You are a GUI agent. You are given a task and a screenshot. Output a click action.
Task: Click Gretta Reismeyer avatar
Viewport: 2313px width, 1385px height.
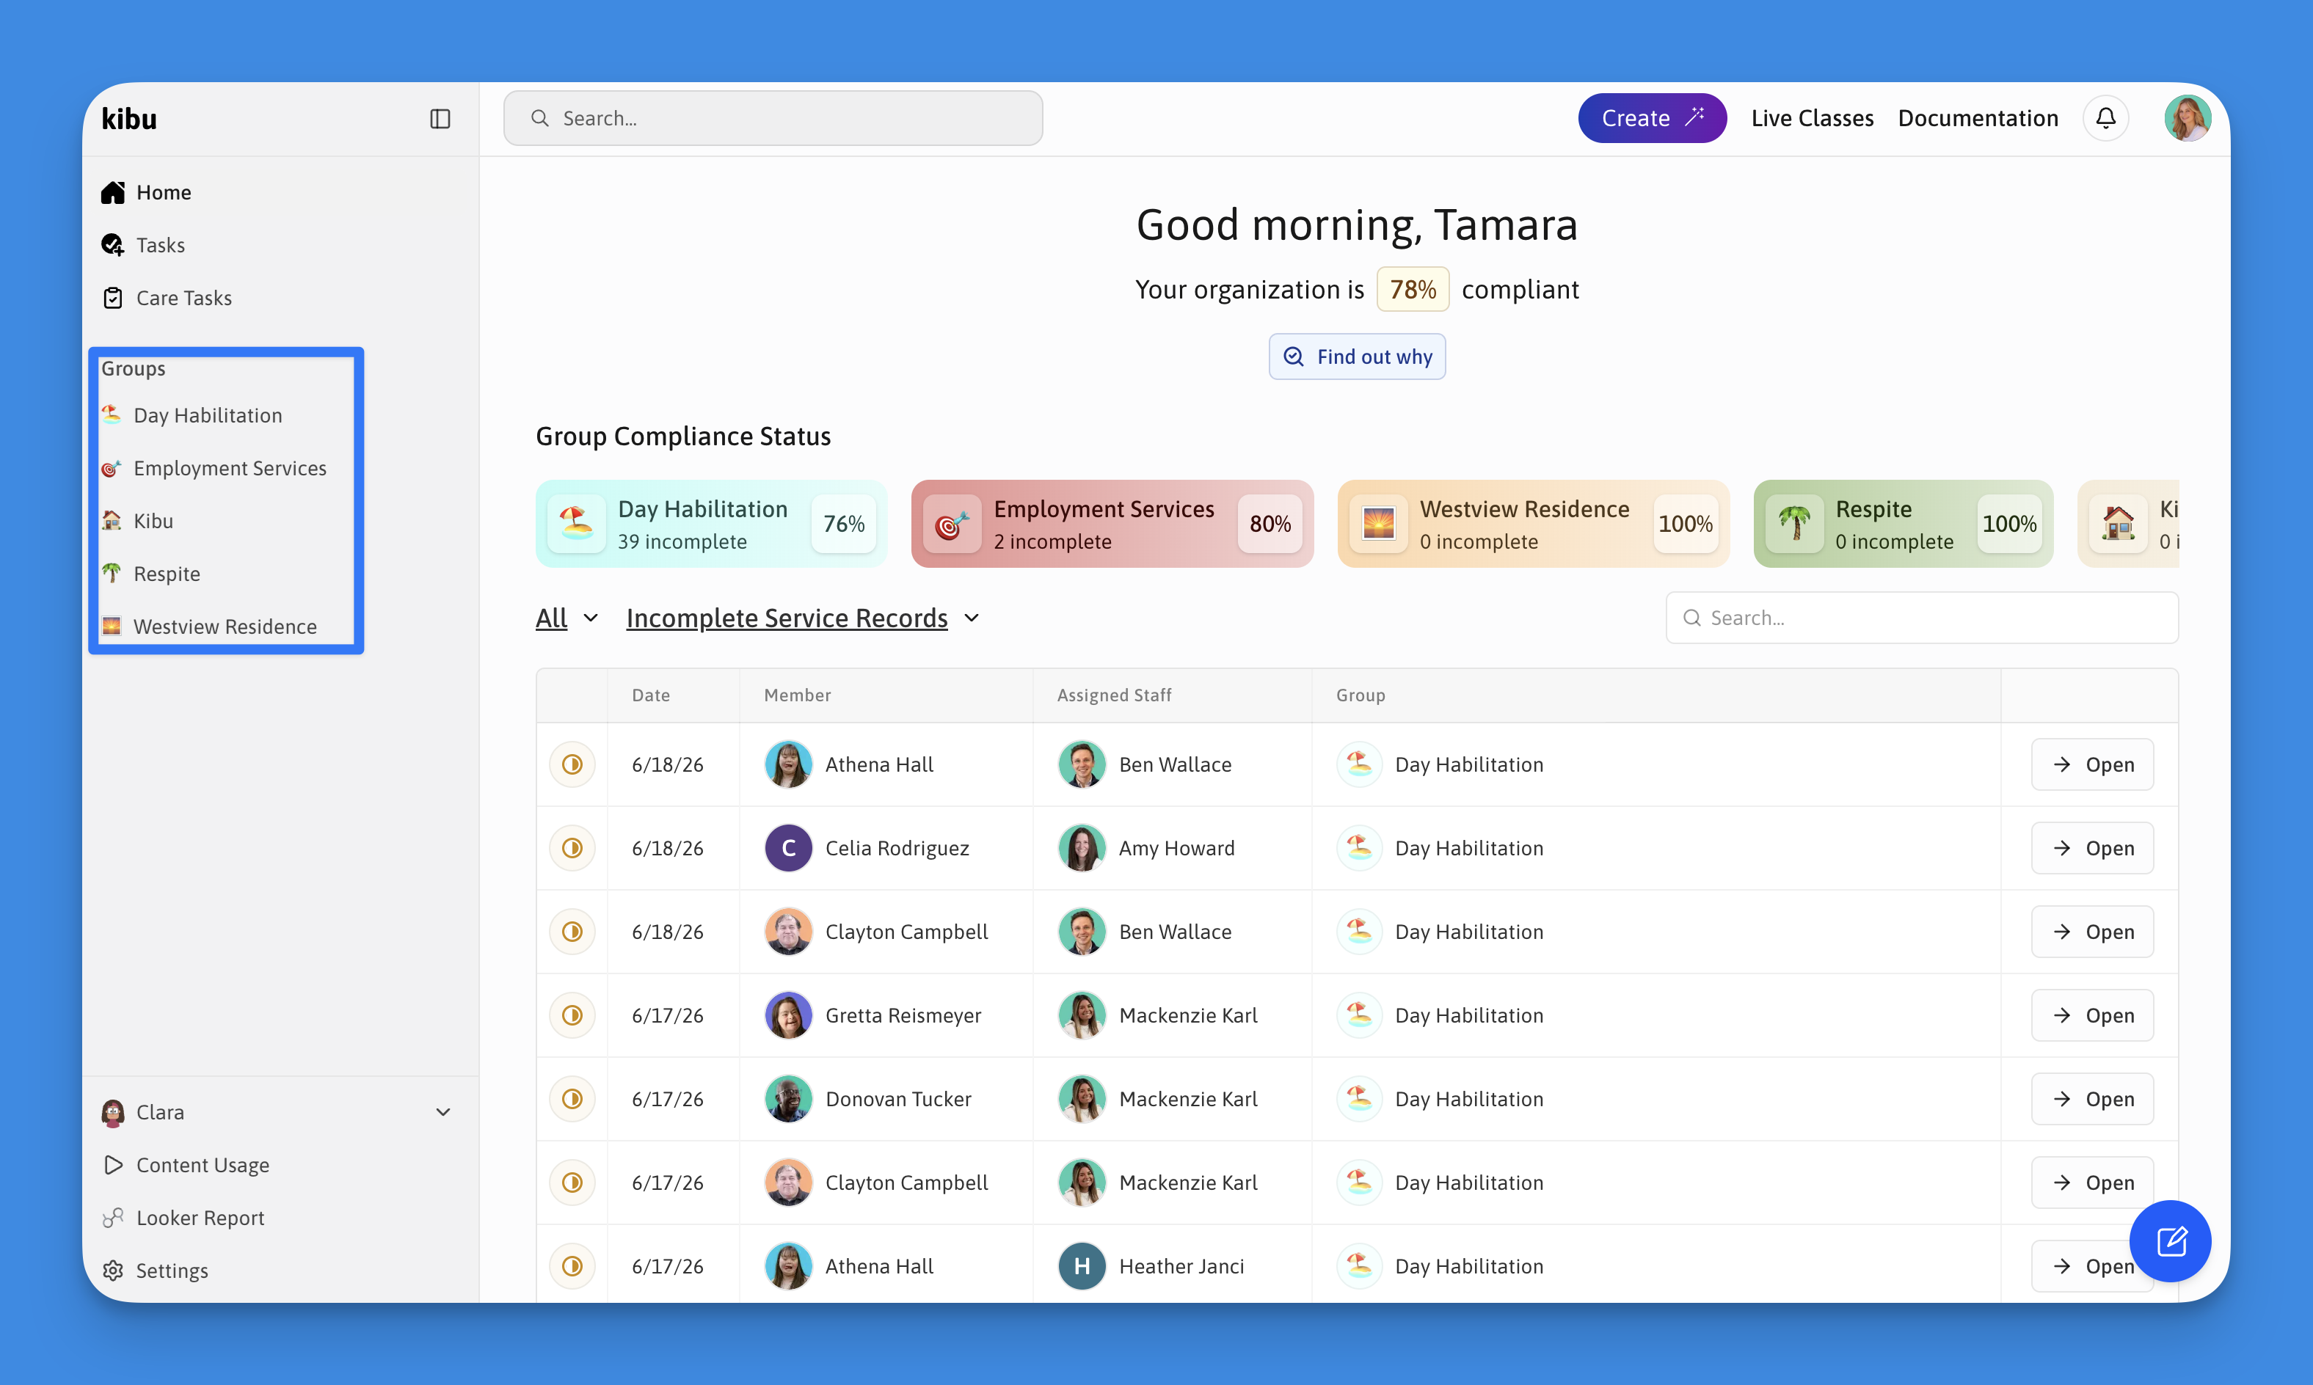pos(788,1015)
